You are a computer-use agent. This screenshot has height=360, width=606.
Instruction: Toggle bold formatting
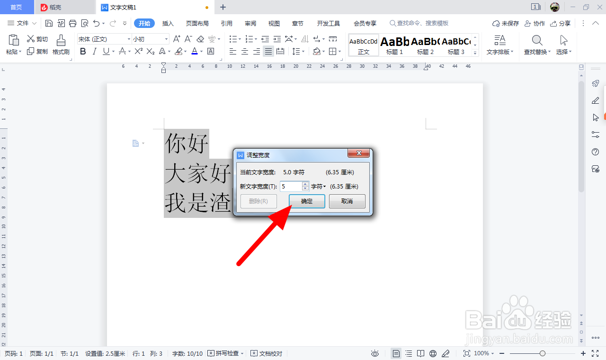tap(82, 51)
